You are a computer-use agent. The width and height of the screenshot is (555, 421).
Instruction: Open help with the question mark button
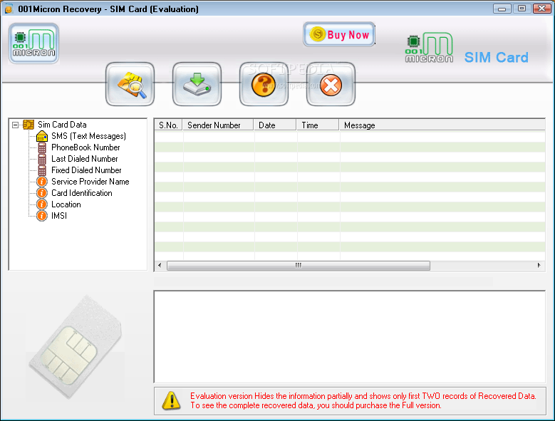[x=264, y=84]
